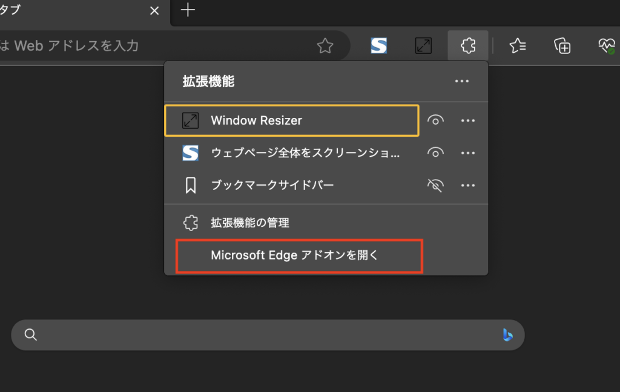This screenshot has width=620, height=392.
Task: Open more actions for ブックマークサイドバー
Action: coord(467,186)
